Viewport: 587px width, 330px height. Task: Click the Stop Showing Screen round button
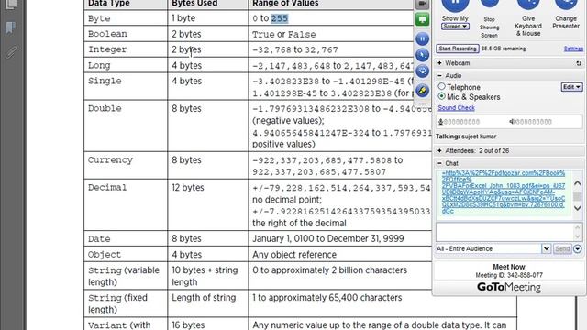[x=489, y=4]
